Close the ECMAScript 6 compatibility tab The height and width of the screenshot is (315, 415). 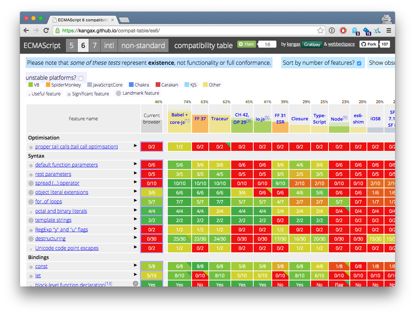coord(113,20)
